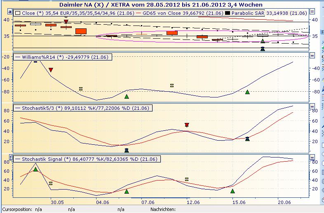Click the GD65 von Close legend entry
This screenshot has height=213, width=324.
click(x=181, y=13)
